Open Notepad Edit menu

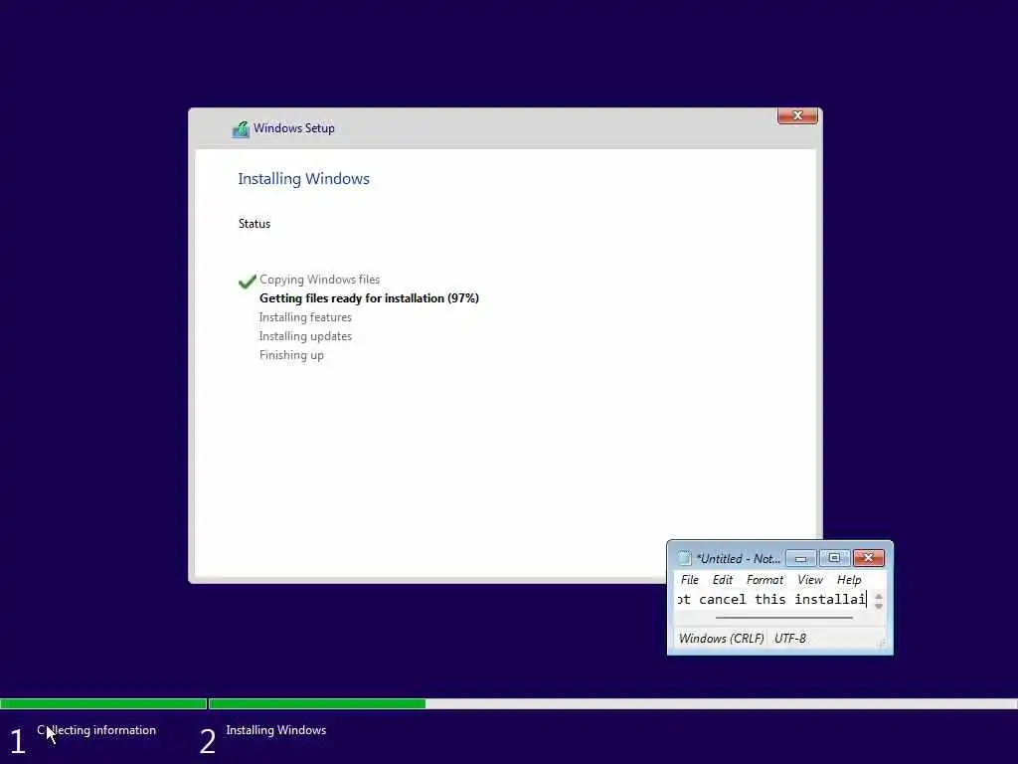(x=722, y=580)
